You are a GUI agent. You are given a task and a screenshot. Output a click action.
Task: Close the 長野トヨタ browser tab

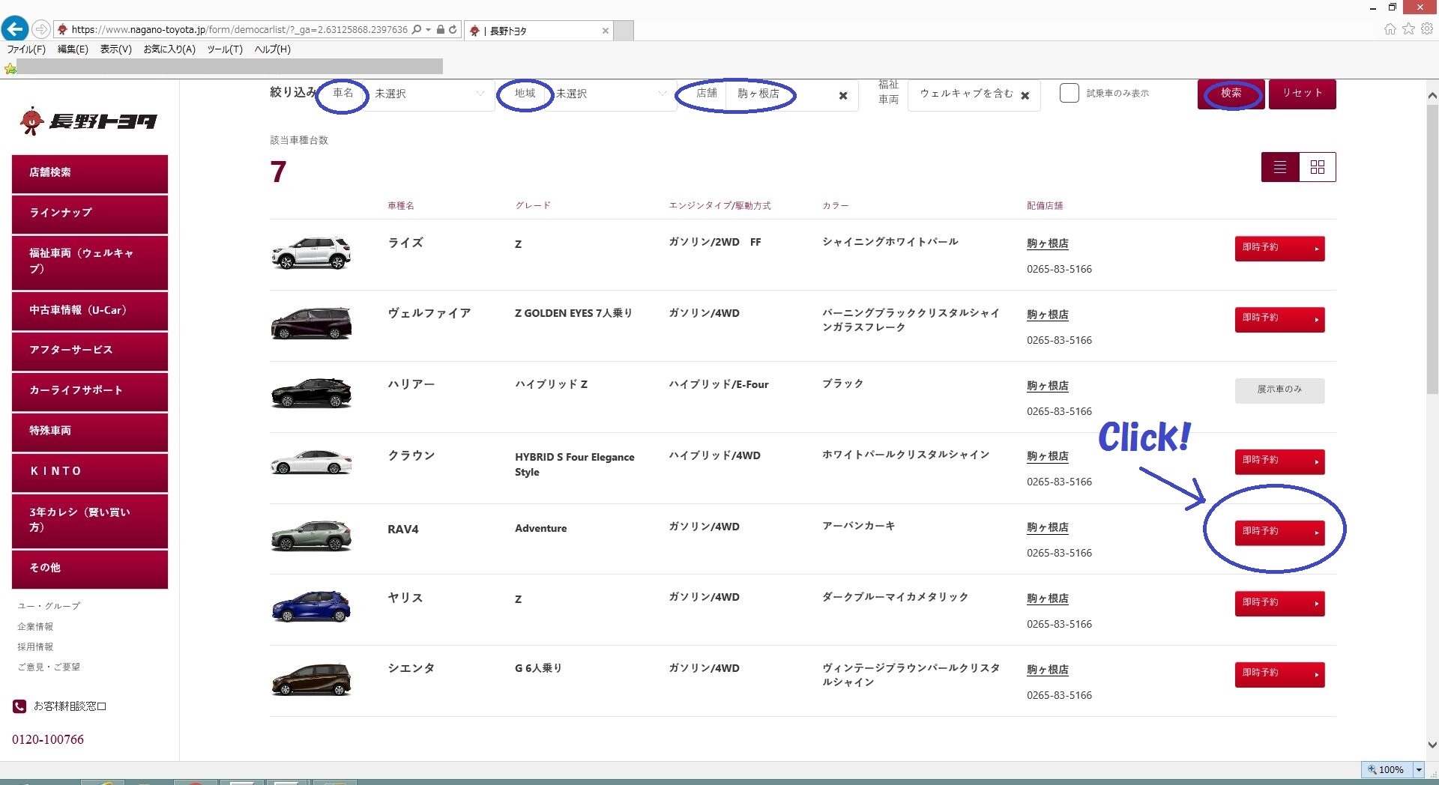(605, 31)
